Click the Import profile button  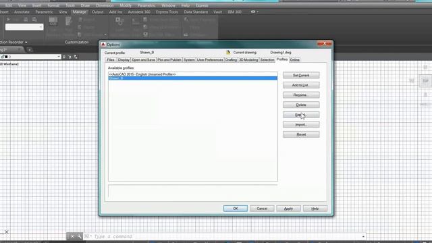[x=301, y=124]
